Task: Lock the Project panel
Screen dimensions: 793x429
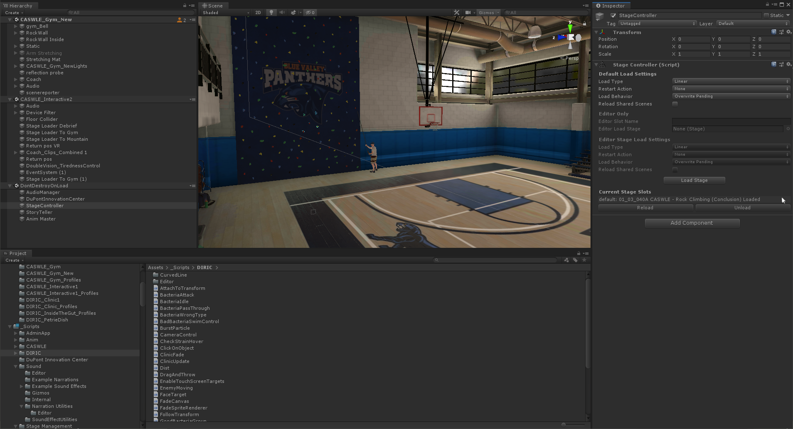Action: tap(579, 253)
